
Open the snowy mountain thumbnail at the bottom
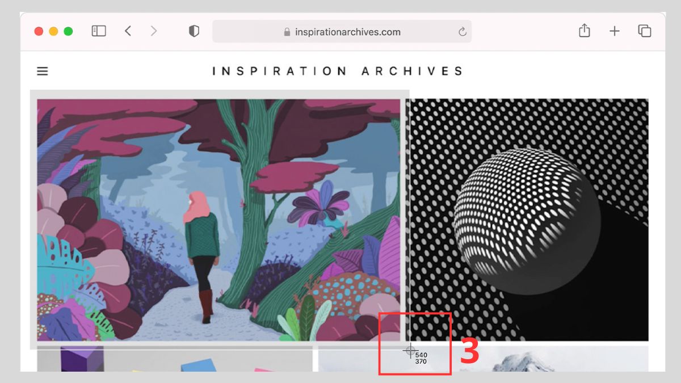pos(483,359)
